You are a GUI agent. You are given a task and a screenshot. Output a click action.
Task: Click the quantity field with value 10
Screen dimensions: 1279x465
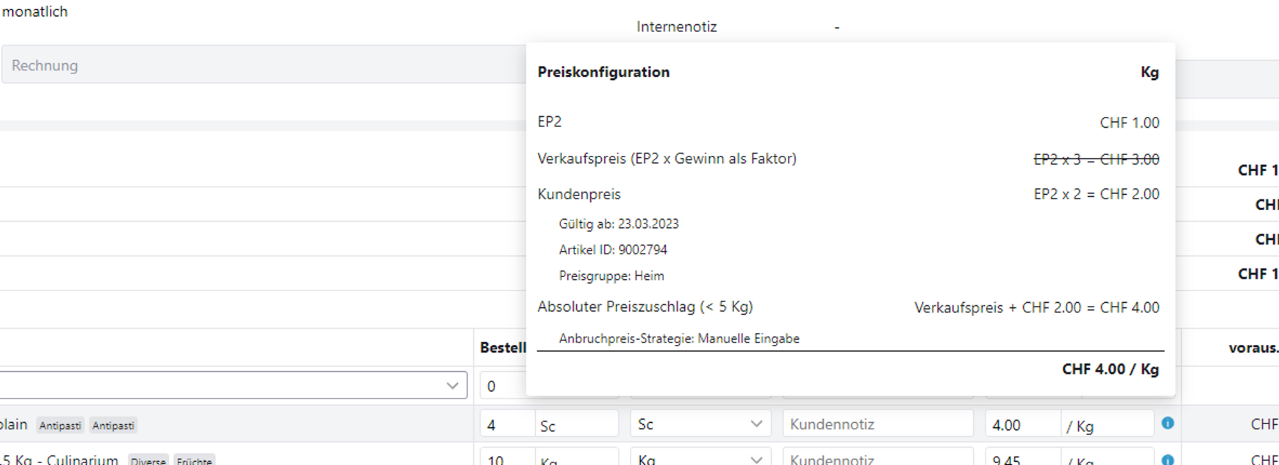[x=506, y=459]
